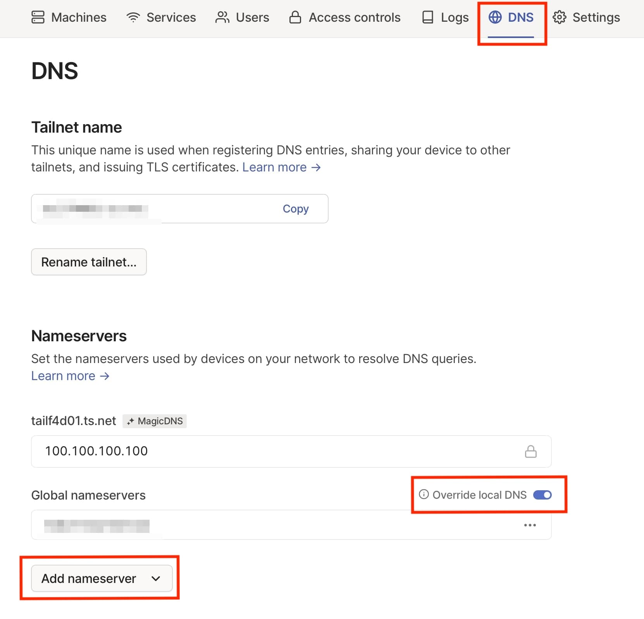Viewport: 644px width, 619px height.
Task: Click the Rename tailnet button
Action: point(89,262)
